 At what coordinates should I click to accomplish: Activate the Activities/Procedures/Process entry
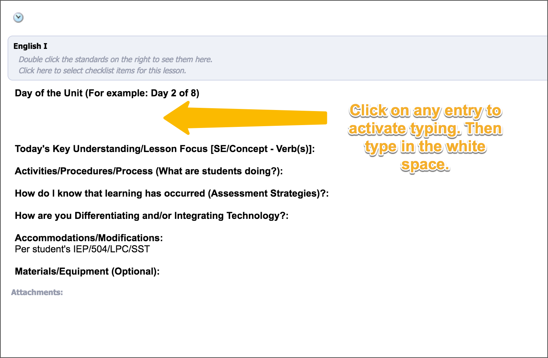coord(149,171)
